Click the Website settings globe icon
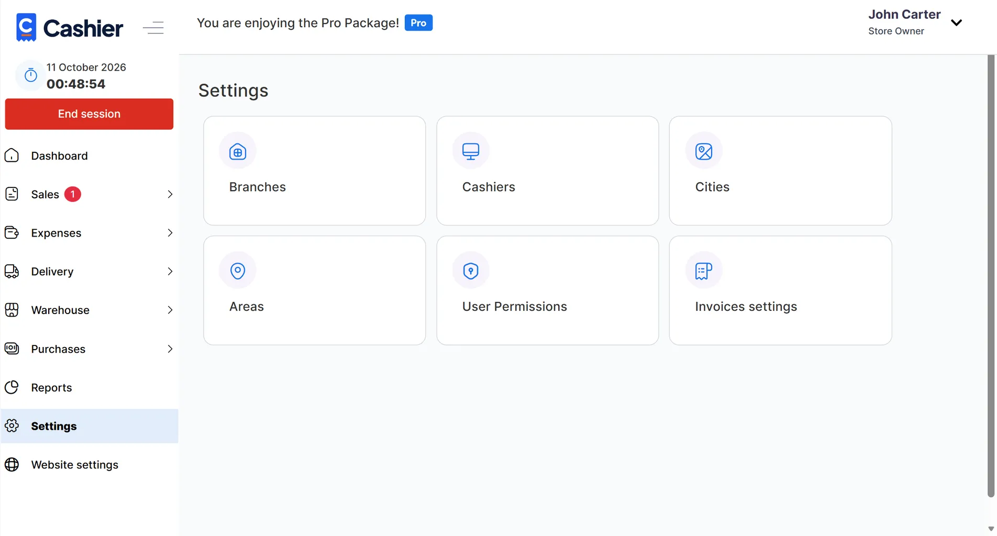This screenshot has height=536, width=997. [12, 464]
